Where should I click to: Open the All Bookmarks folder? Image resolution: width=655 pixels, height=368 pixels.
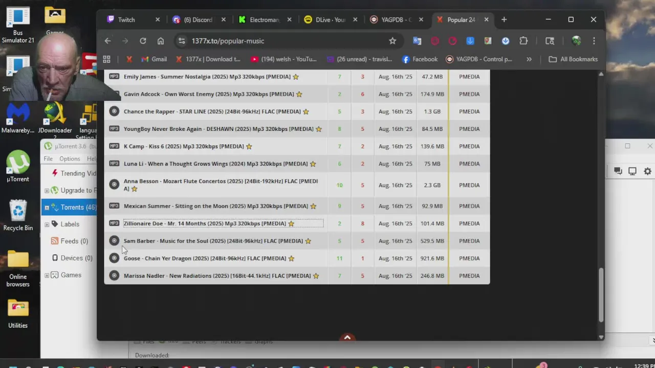tap(573, 59)
